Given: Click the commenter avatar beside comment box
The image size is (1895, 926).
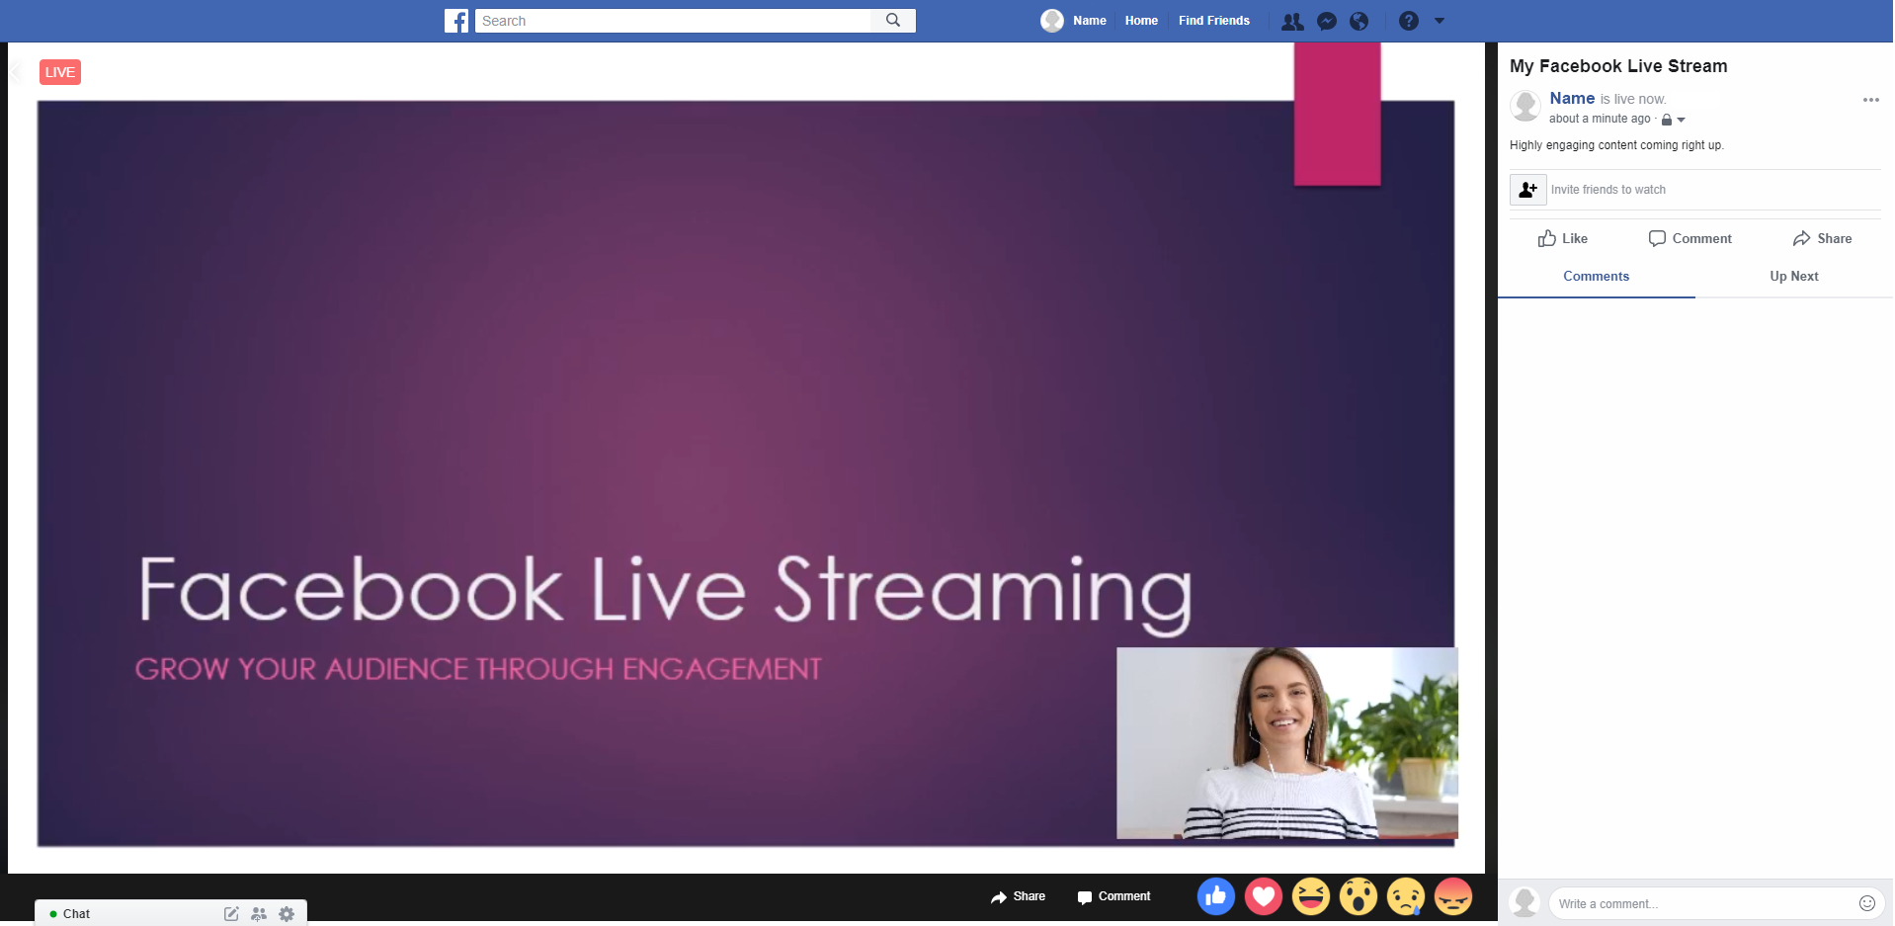Looking at the screenshot, I should pyautogui.click(x=1525, y=902).
